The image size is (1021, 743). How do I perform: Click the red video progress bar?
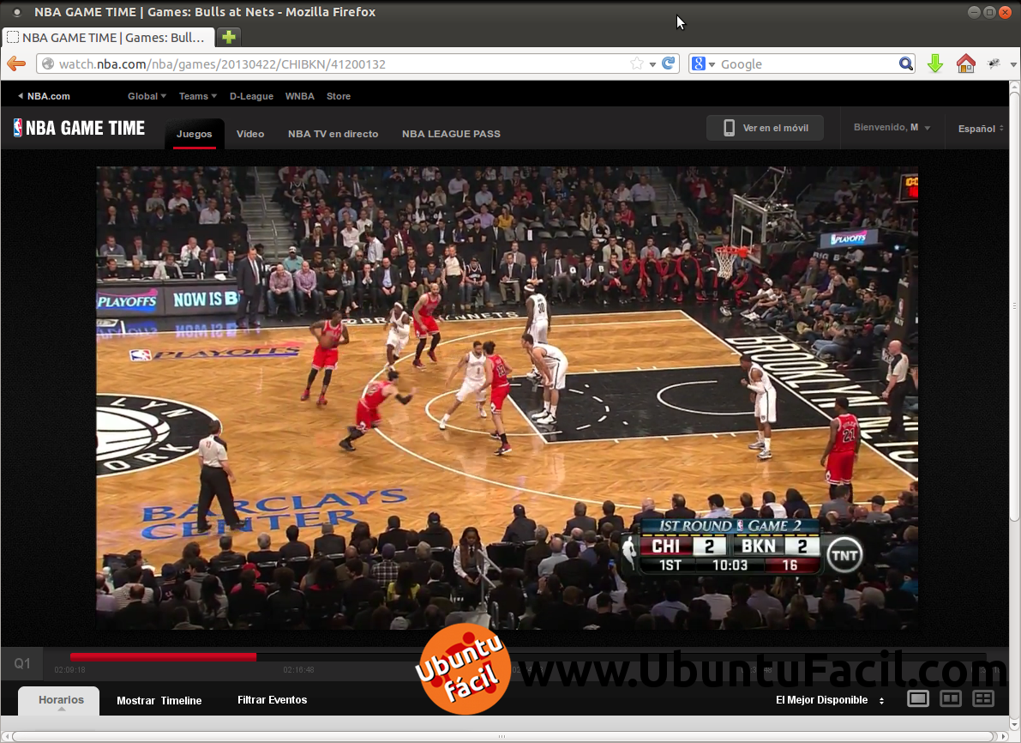tap(163, 657)
